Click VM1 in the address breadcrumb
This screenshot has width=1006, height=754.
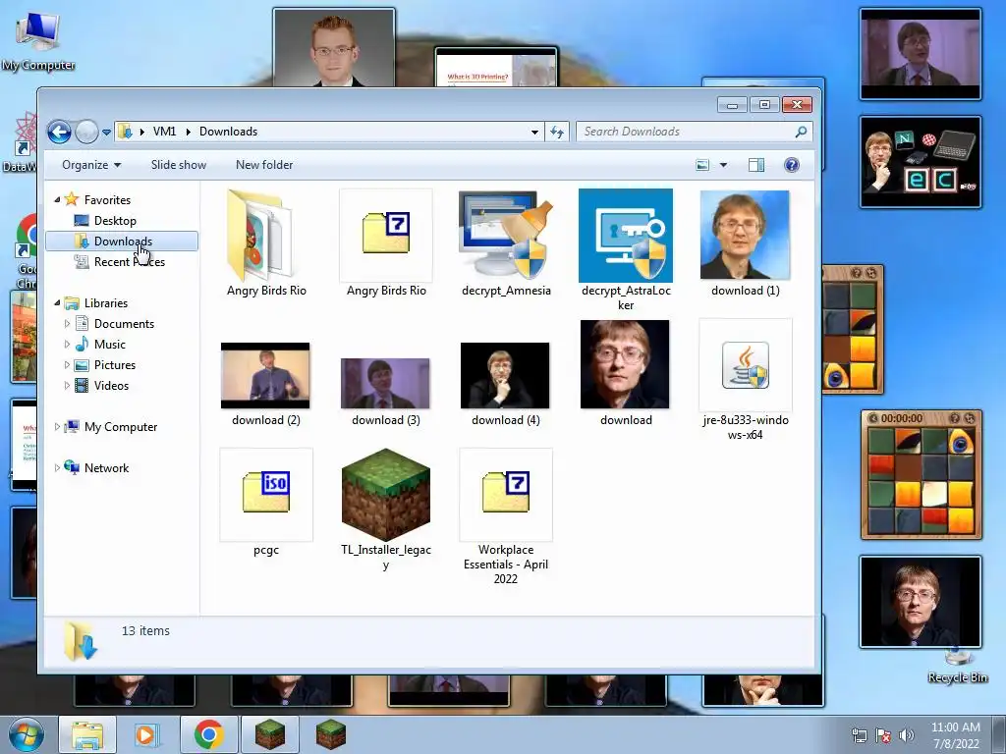click(x=164, y=132)
